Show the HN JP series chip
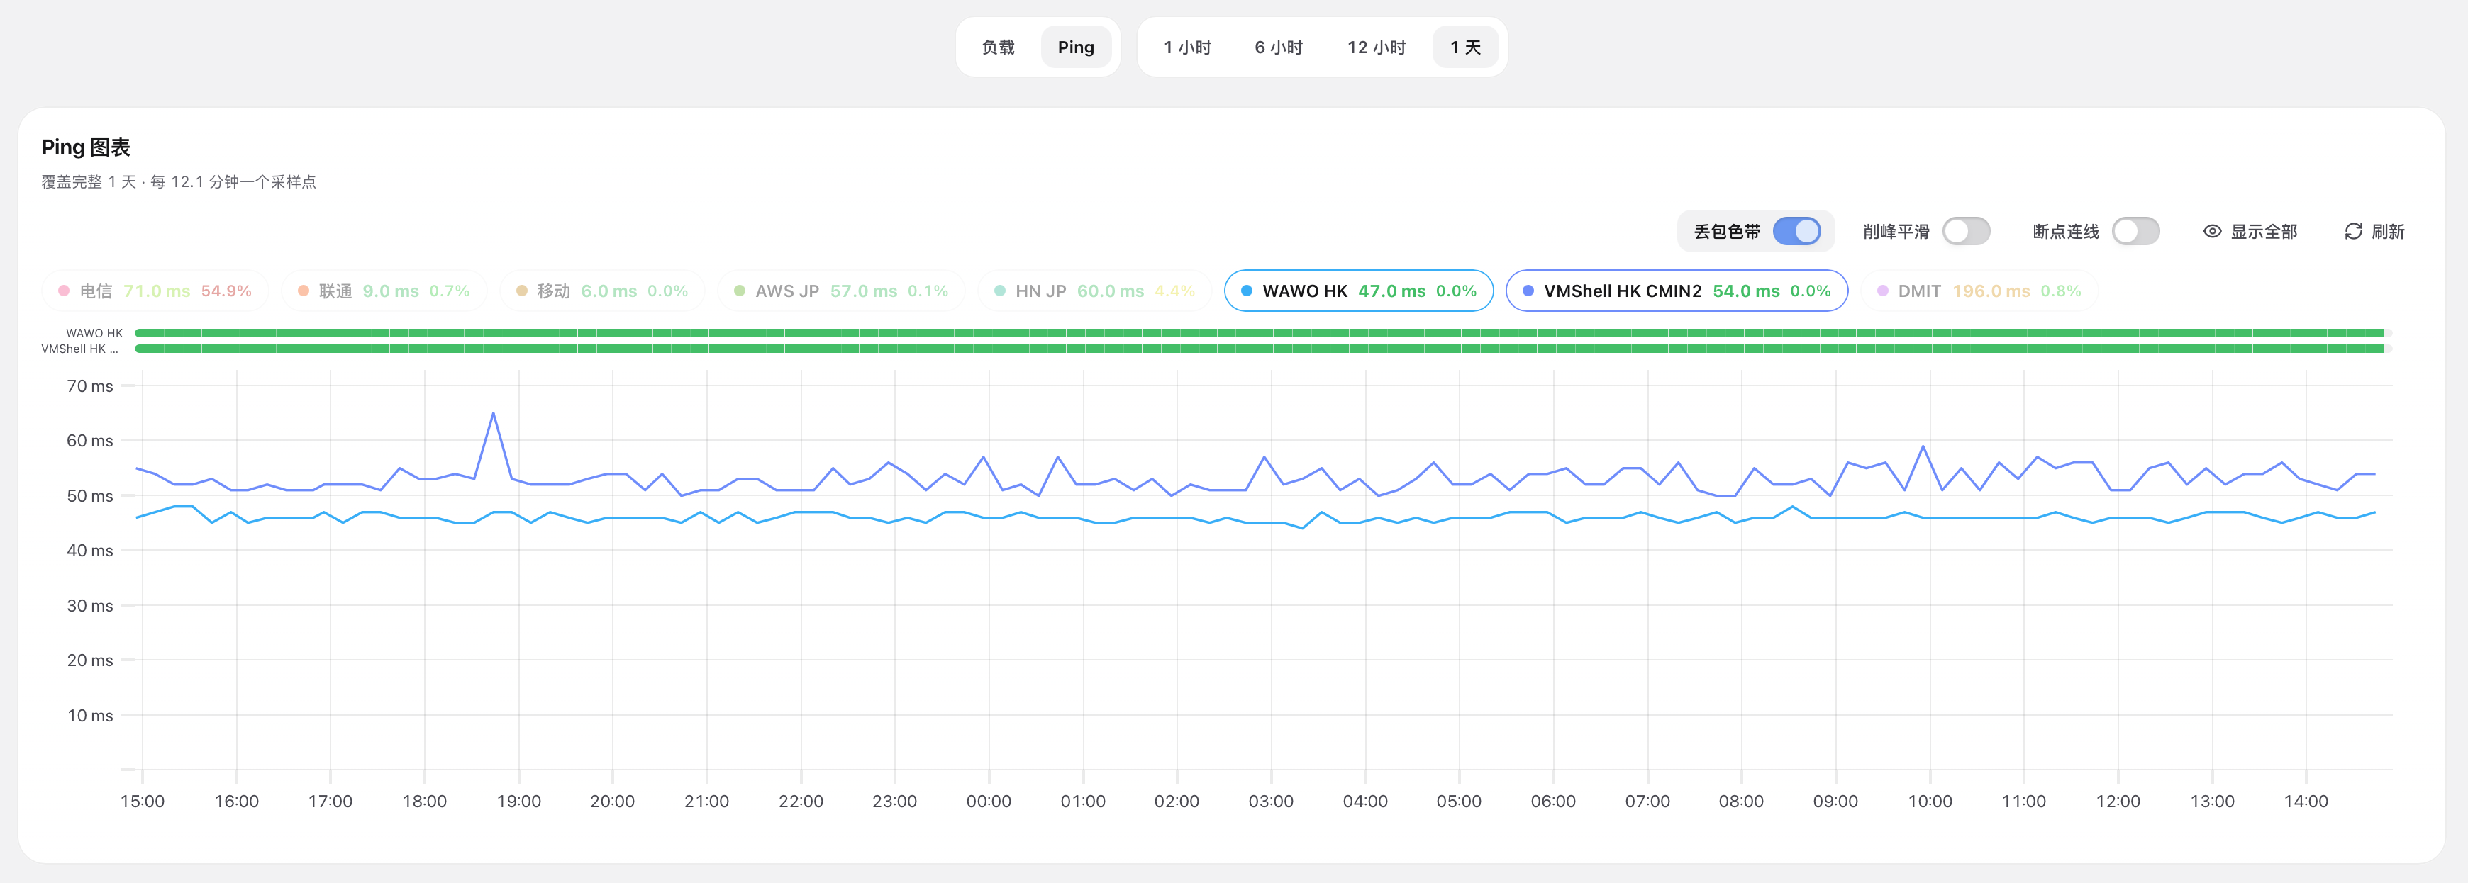The image size is (2468, 883). [1095, 291]
